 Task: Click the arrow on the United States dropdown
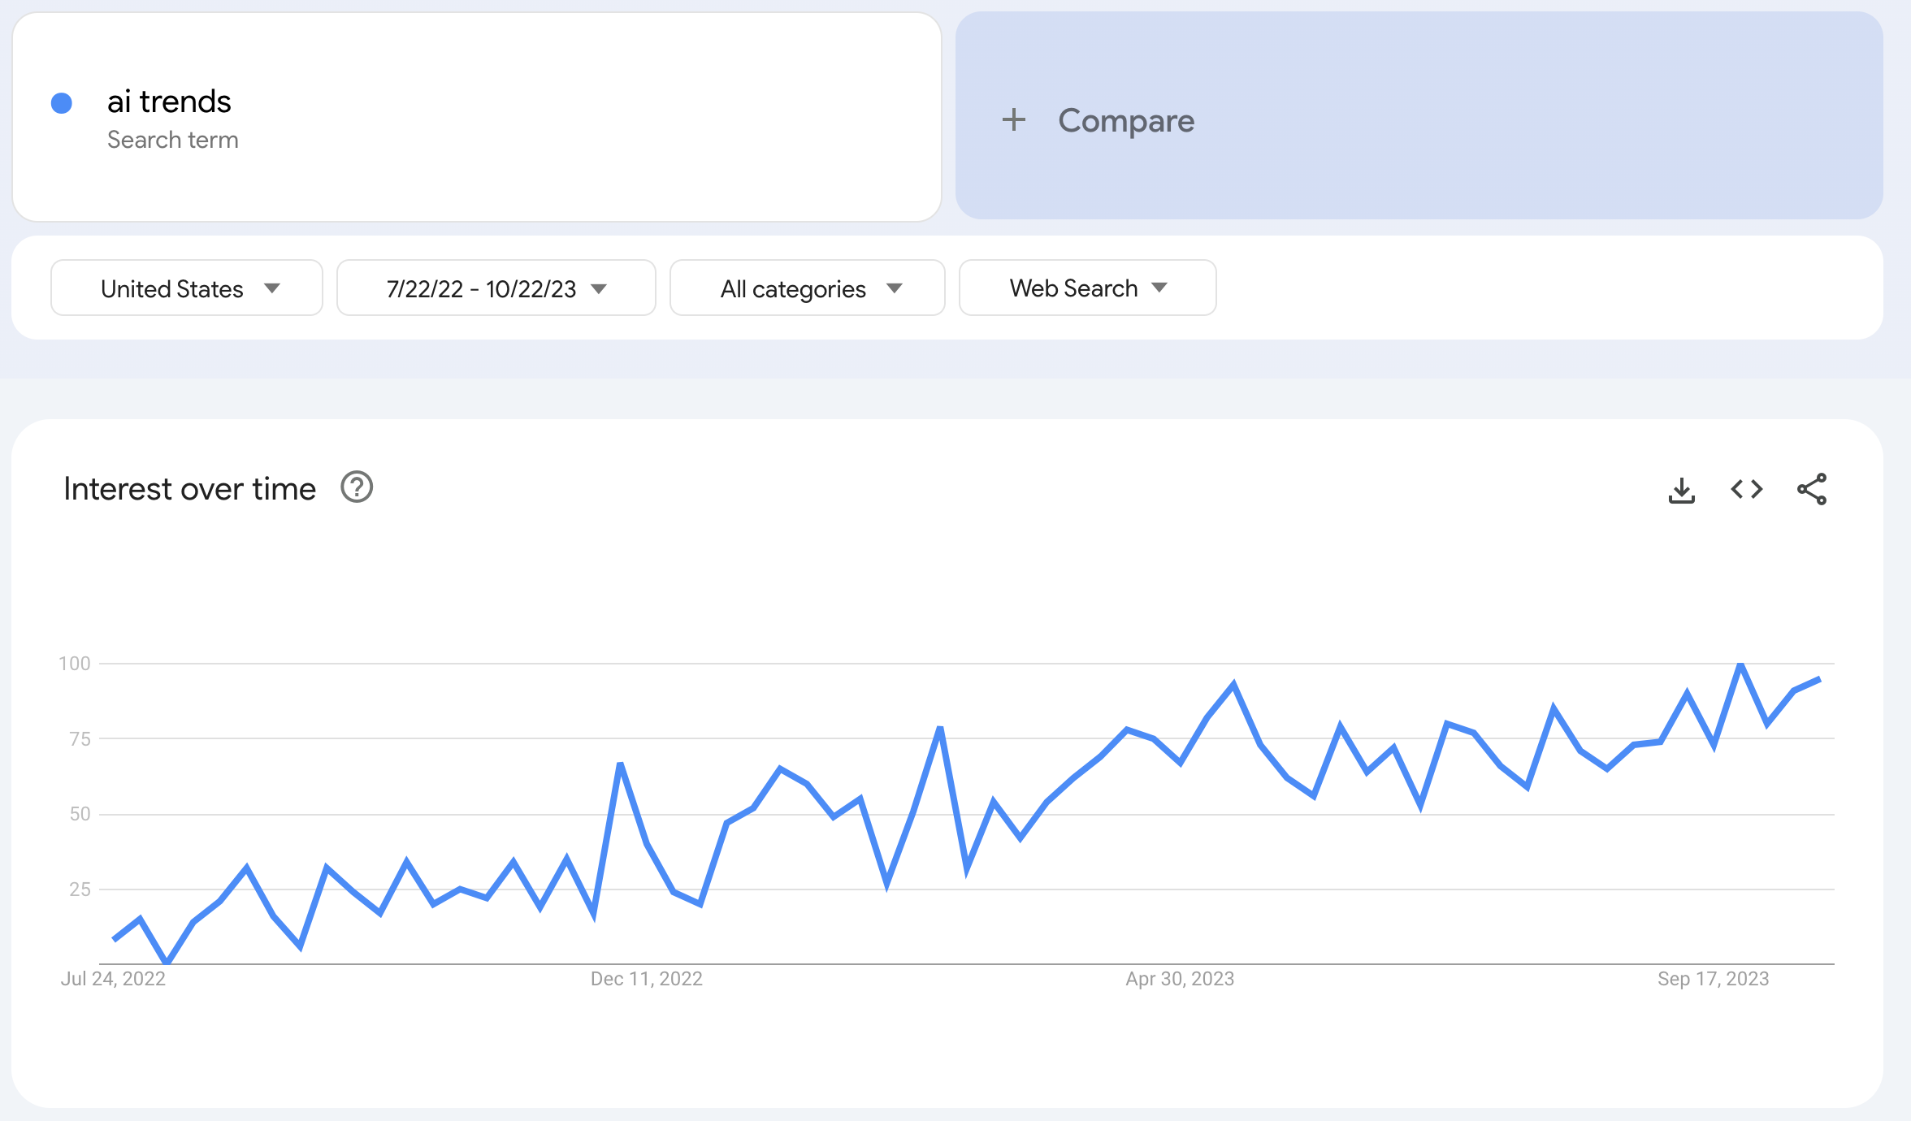click(272, 288)
